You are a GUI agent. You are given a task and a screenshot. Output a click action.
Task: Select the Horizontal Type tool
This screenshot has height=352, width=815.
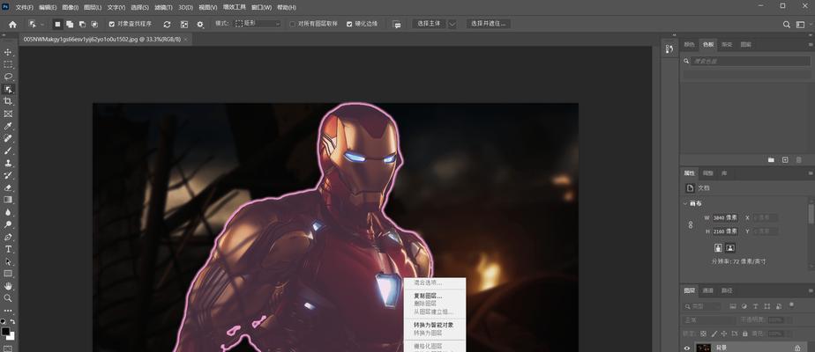8,249
